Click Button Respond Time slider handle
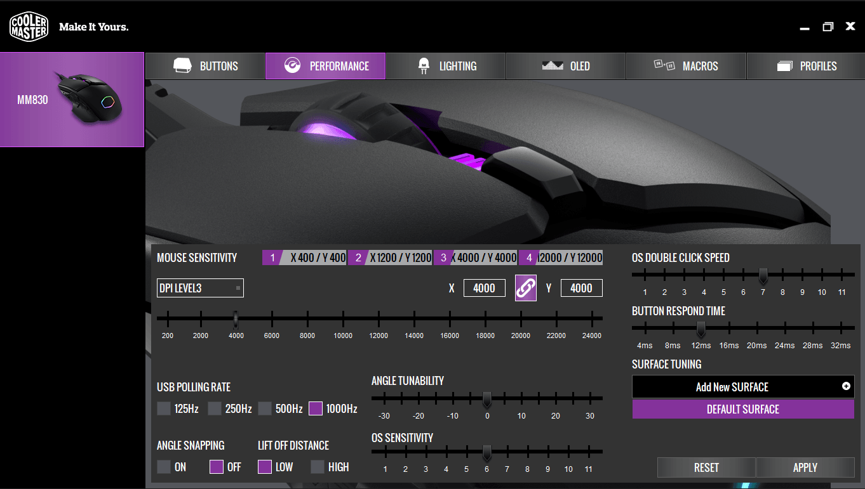This screenshot has width=865, height=489. [701, 329]
